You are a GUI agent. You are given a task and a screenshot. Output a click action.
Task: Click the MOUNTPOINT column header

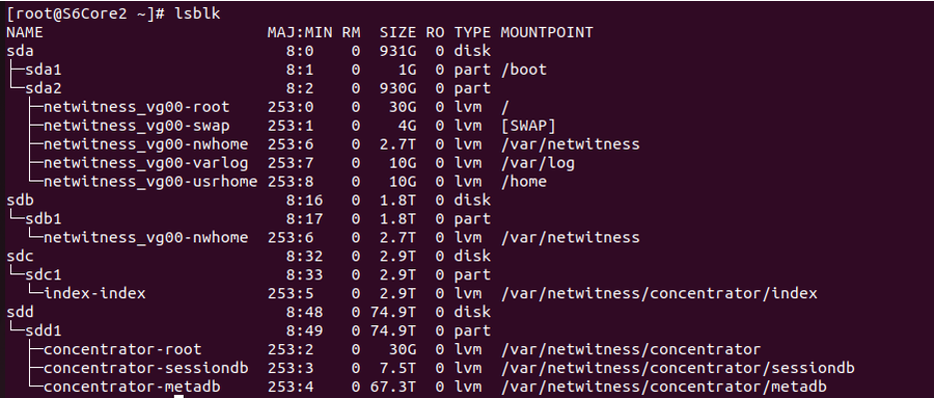click(546, 32)
